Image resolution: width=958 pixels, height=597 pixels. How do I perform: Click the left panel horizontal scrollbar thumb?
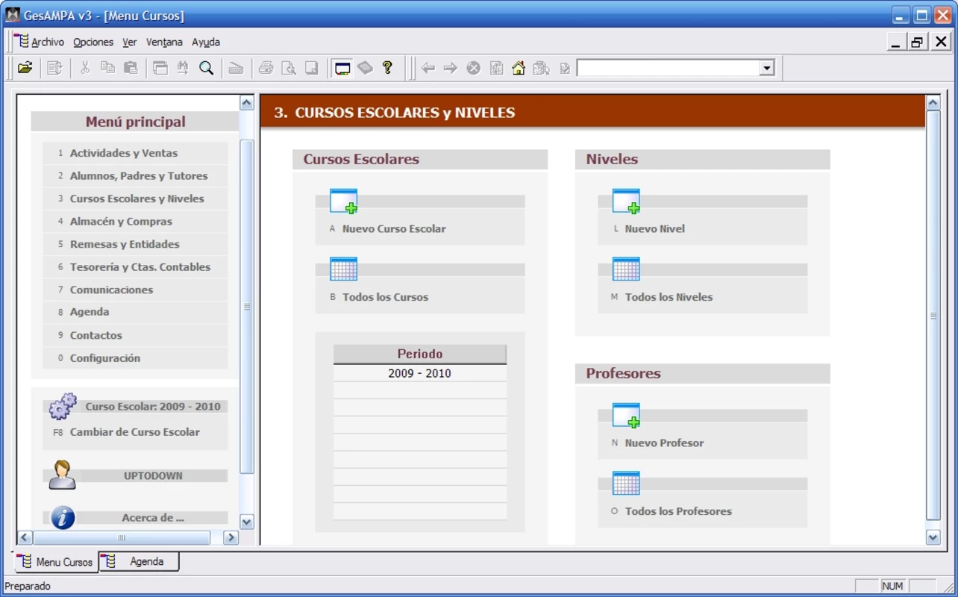click(x=122, y=537)
